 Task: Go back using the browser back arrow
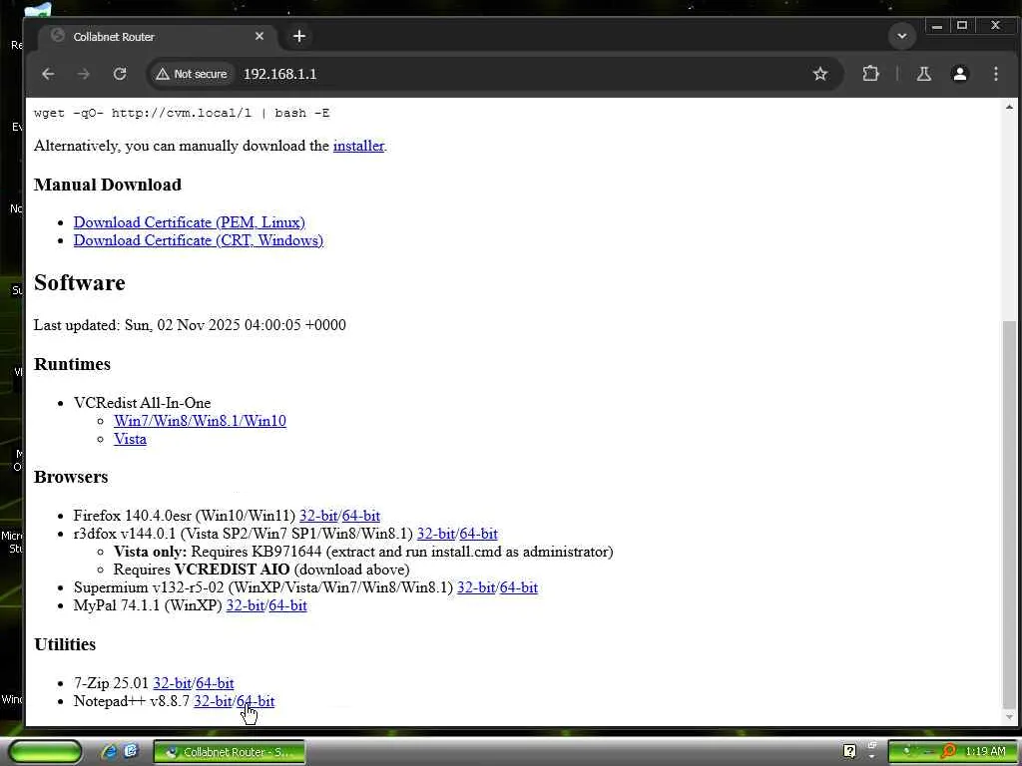tap(48, 74)
